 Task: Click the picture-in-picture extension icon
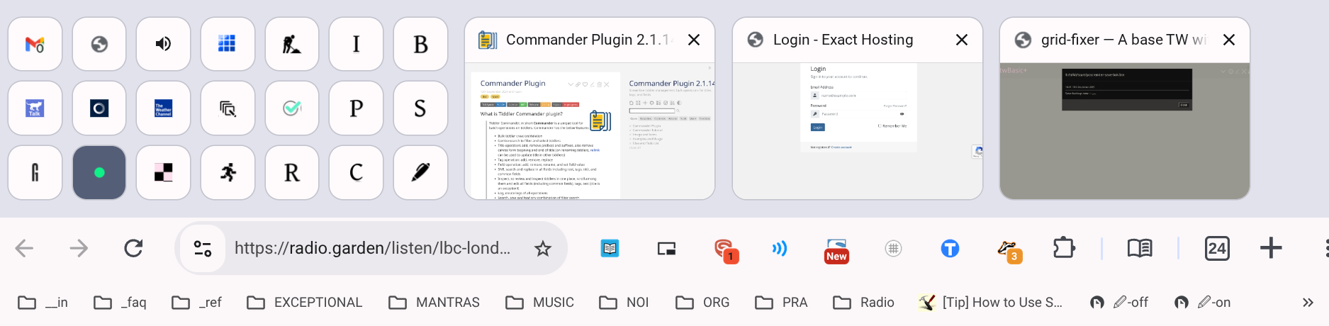tap(666, 248)
